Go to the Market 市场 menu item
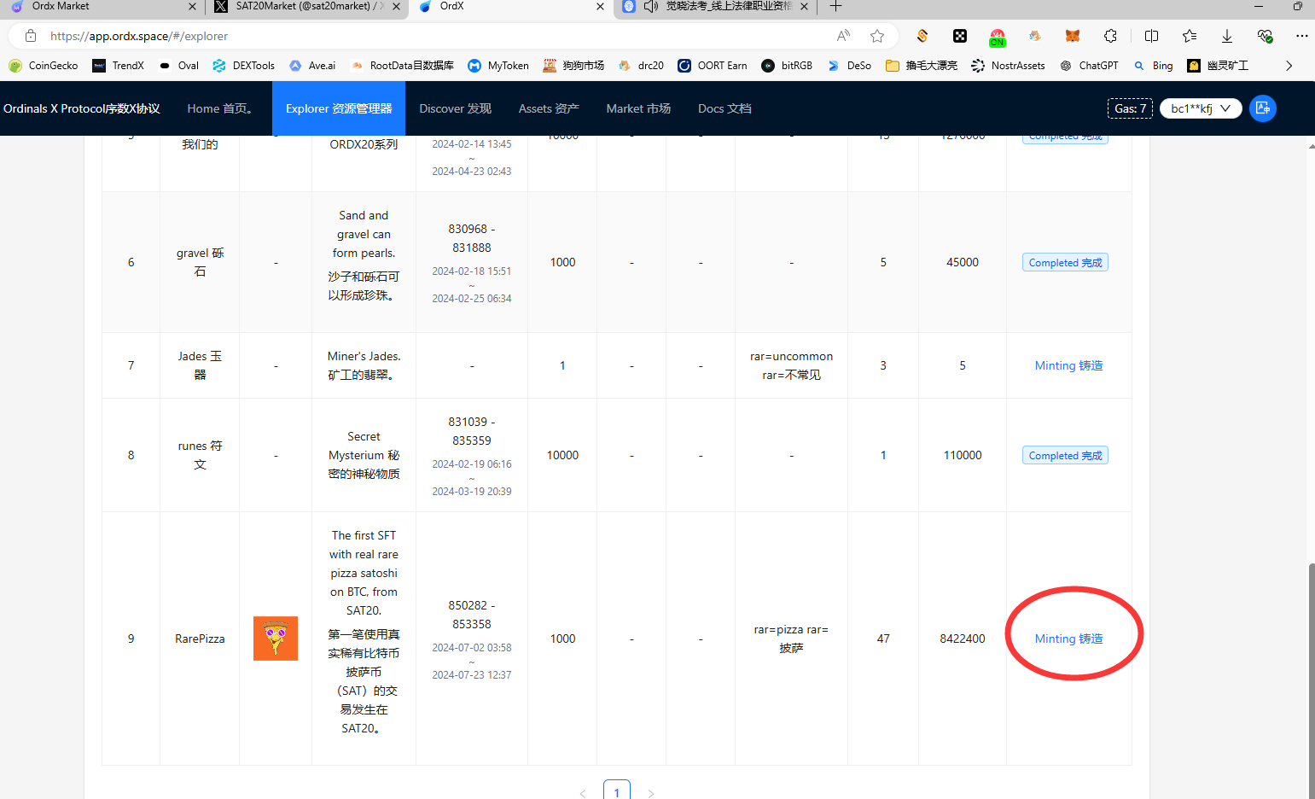Image resolution: width=1315 pixels, height=799 pixels. tap(638, 108)
